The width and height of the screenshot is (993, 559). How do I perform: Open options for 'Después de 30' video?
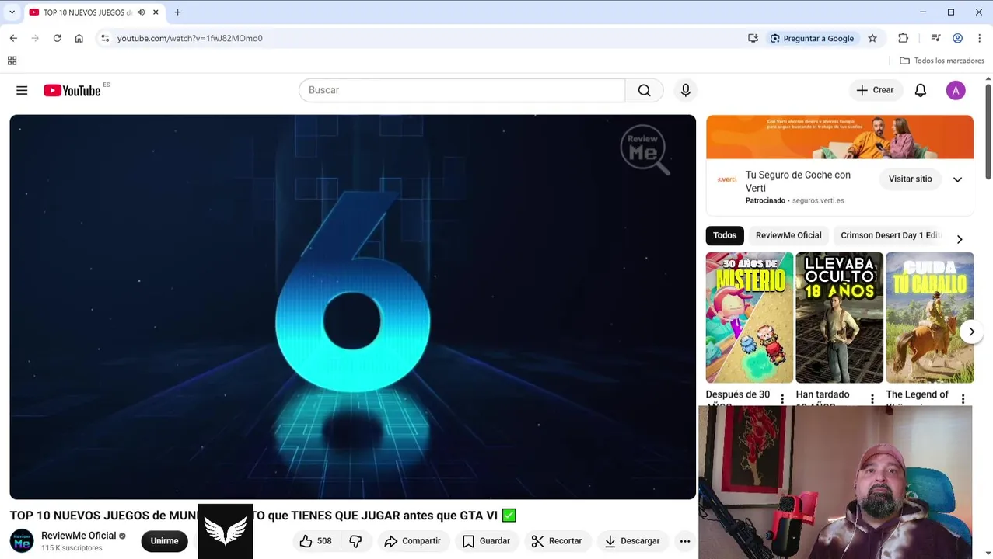pos(782,398)
